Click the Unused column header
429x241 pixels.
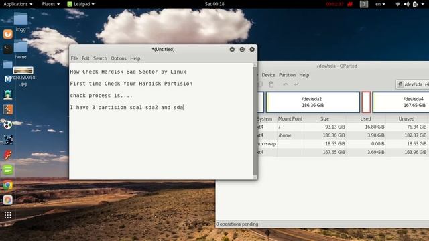click(x=406, y=119)
